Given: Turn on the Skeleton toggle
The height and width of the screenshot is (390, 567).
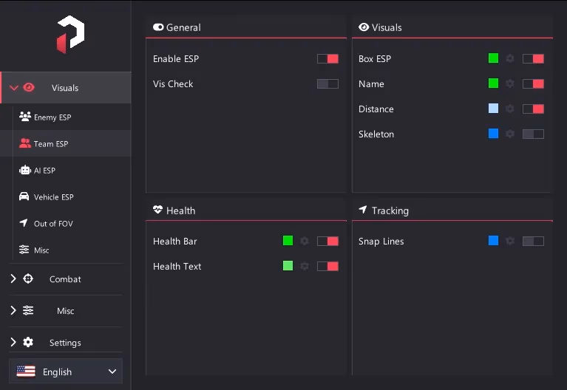Looking at the screenshot, I should pyautogui.click(x=533, y=134).
